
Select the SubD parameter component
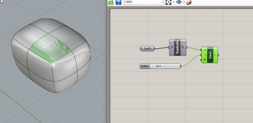point(148,49)
